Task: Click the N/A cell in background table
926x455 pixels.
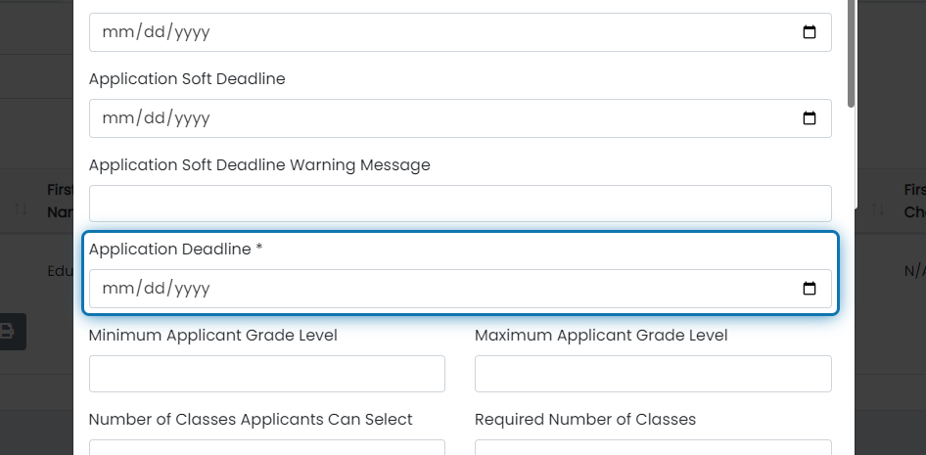Action: click(915, 271)
